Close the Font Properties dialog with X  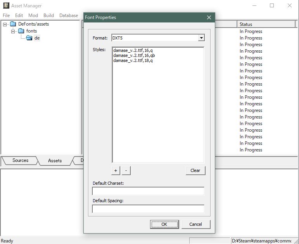click(x=209, y=17)
